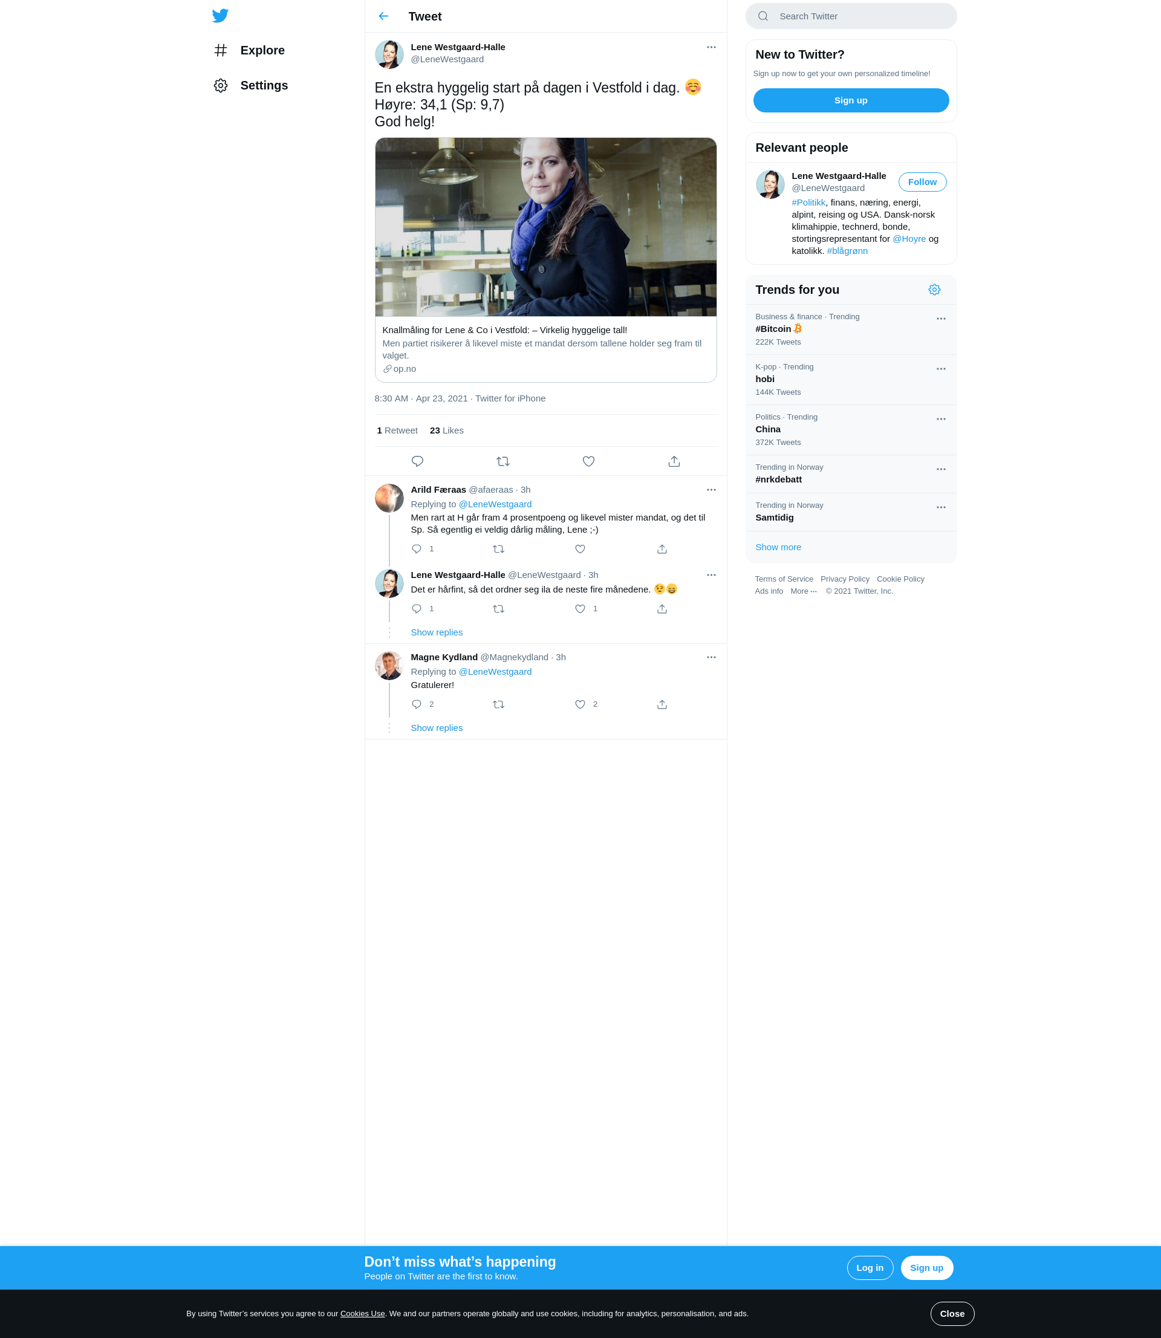
Task: Click the Search Twitter field
Action: (851, 16)
